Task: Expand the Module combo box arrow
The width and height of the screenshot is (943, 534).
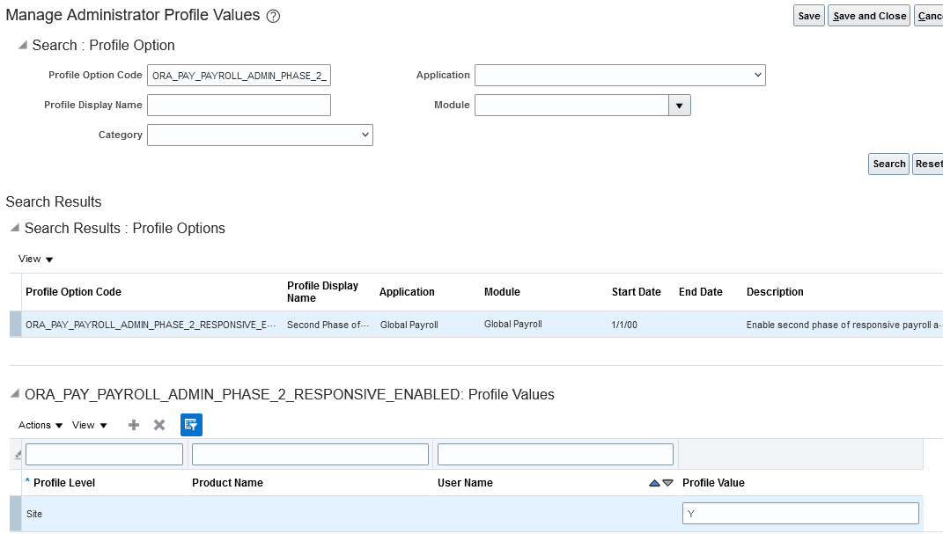Action: coord(679,106)
